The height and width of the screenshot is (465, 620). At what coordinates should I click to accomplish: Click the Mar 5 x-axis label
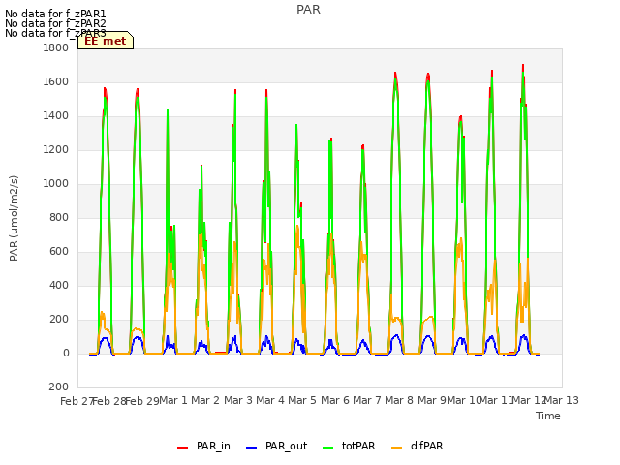click(302, 400)
